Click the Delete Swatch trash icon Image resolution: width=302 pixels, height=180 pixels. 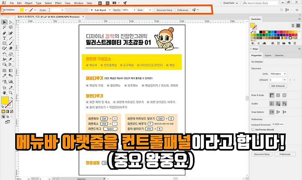(x=295, y=43)
